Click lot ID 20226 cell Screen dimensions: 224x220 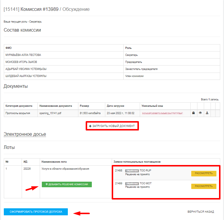coord(27,169)
